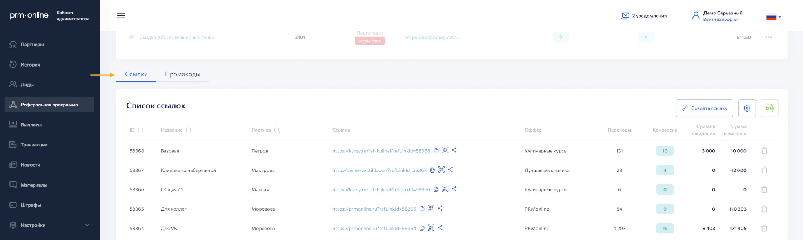Click the Кулинарные курсы offer in row 58368
Screen dimensions: 803x240
click(546, 151)
